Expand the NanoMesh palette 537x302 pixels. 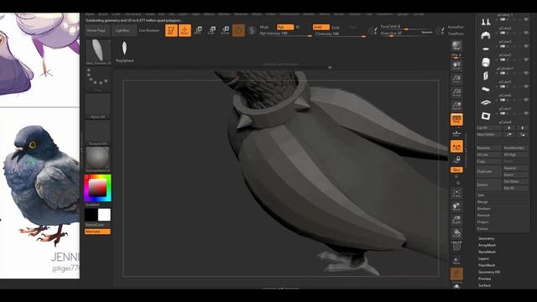487,252
